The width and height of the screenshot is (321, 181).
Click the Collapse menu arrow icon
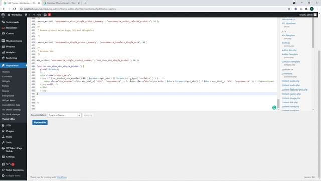click(x=3, y=176)
